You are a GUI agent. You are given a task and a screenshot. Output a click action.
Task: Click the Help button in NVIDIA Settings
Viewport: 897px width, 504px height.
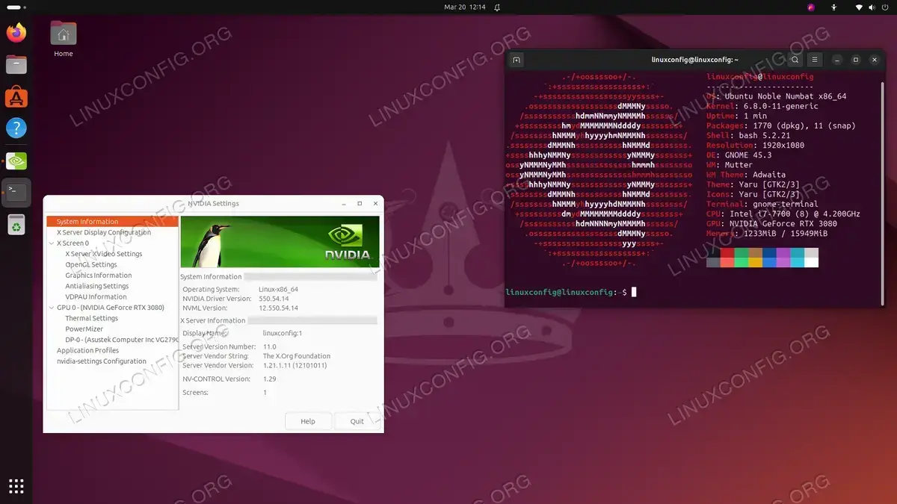click(x=308, y=421)
